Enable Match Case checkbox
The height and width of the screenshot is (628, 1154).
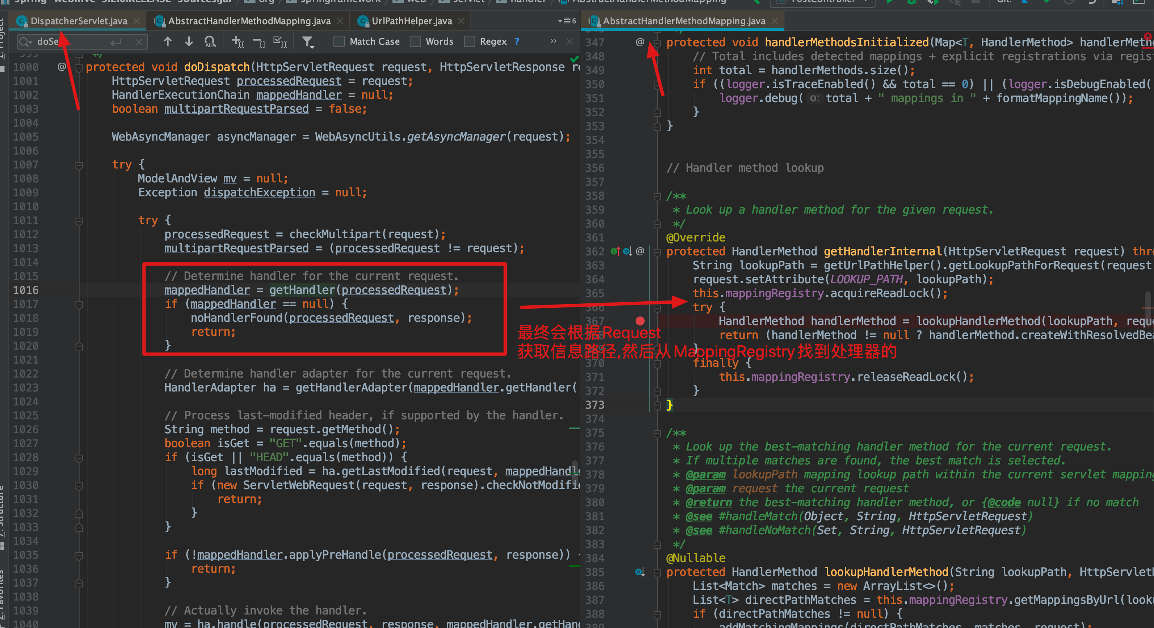[x=339, y=42]
